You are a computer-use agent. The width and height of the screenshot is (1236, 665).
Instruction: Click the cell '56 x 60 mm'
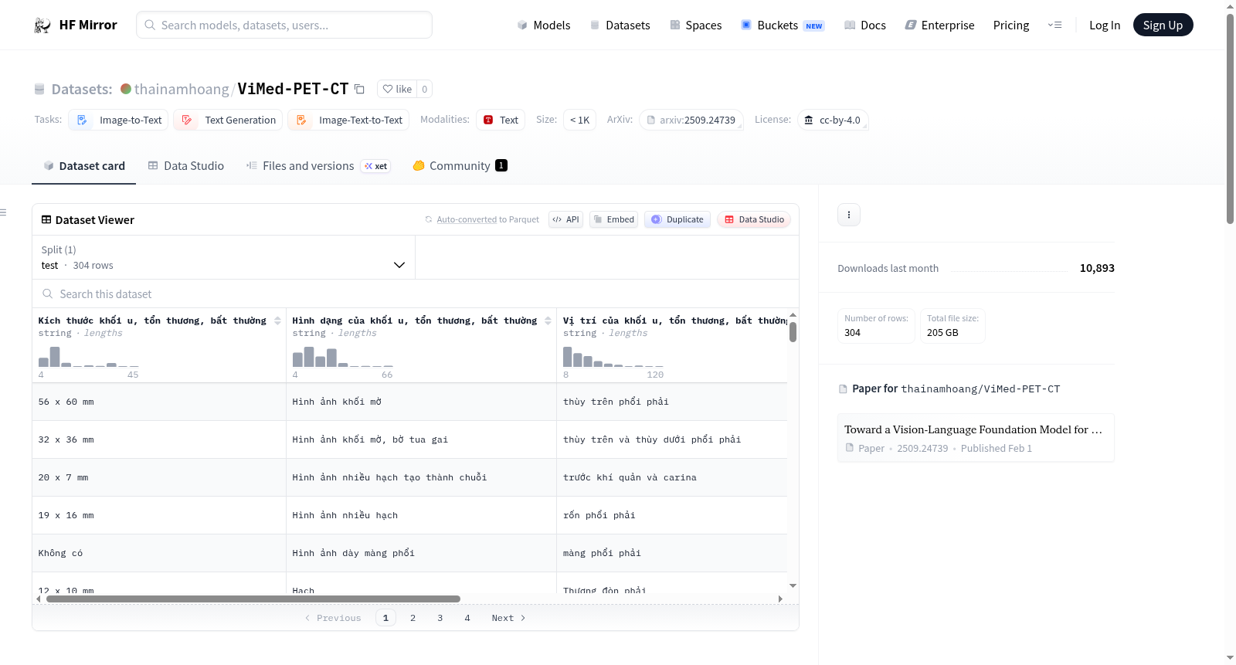159,402
